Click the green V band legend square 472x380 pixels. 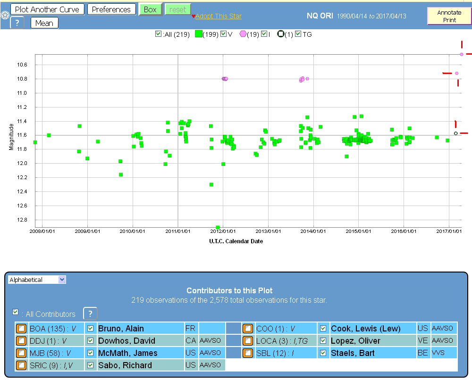[199, 34]
